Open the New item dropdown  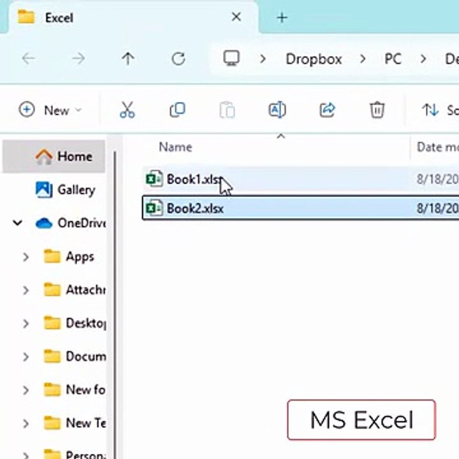pos(50,110)
